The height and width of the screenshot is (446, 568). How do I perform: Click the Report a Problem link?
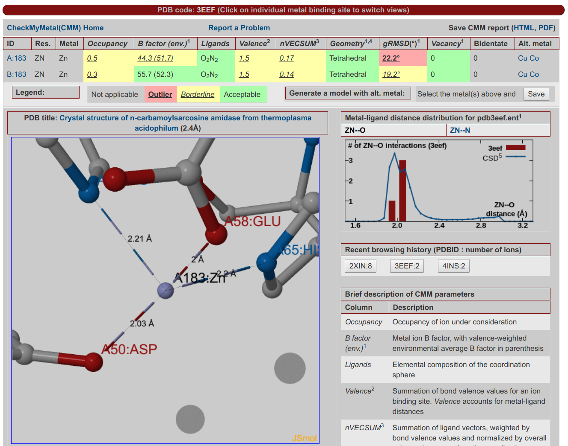(239, 28)
